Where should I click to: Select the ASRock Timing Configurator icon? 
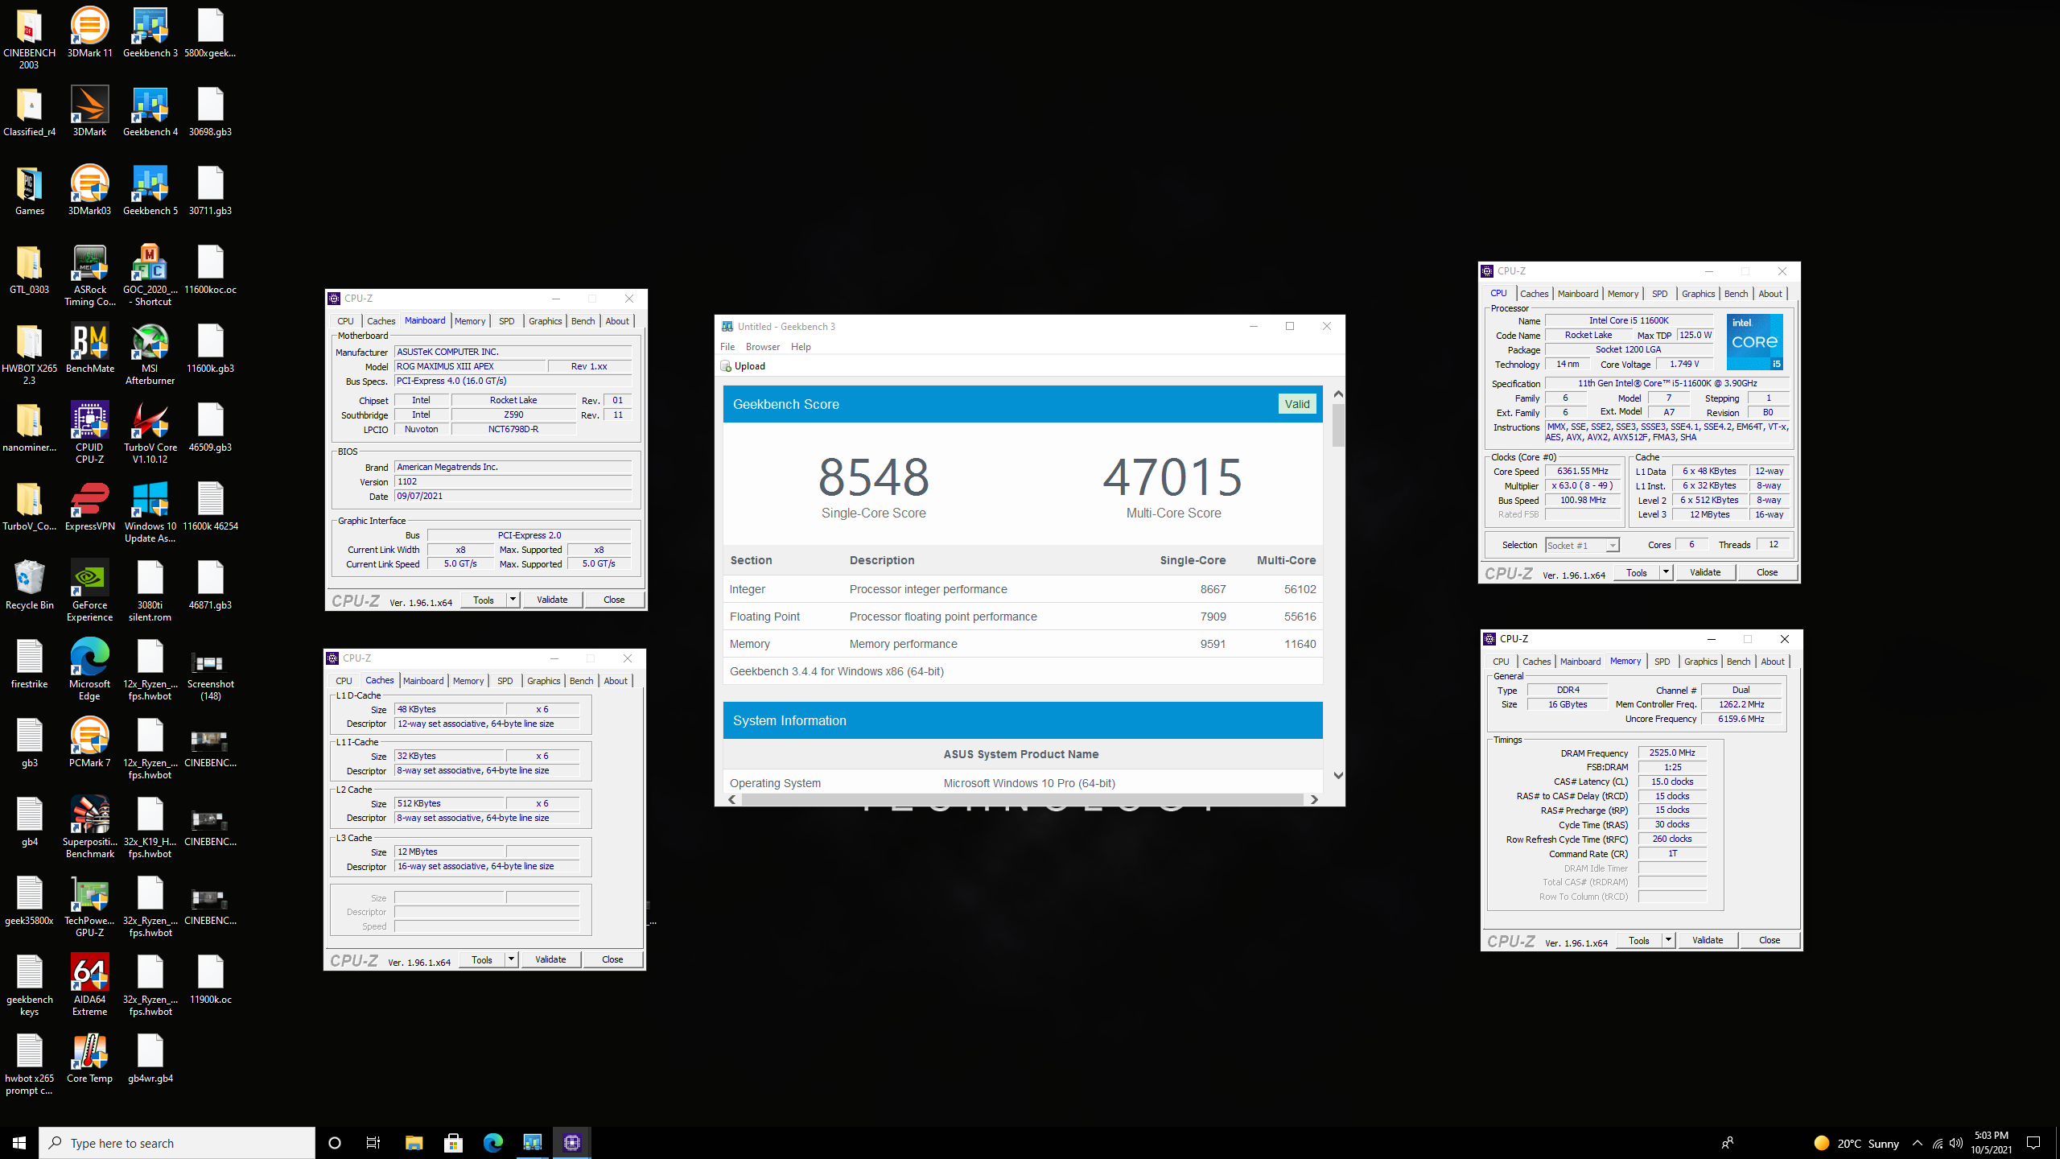point(89,275)
